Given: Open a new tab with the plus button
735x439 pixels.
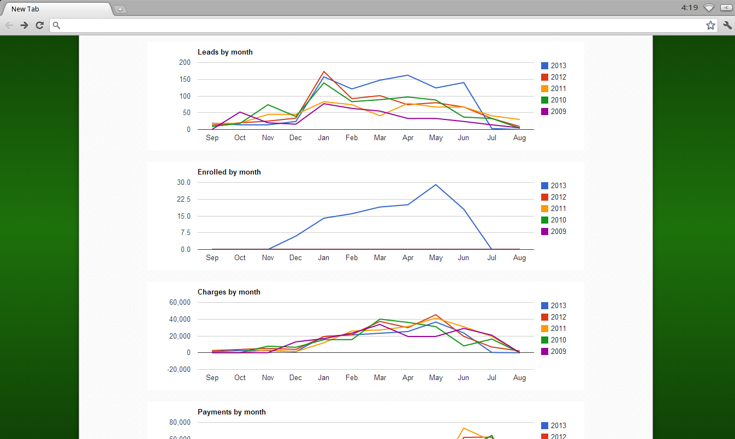Looking at the screenshot, I should tap(120, 9).
